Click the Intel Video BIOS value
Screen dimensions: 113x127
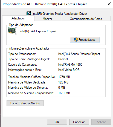(69, 70)
